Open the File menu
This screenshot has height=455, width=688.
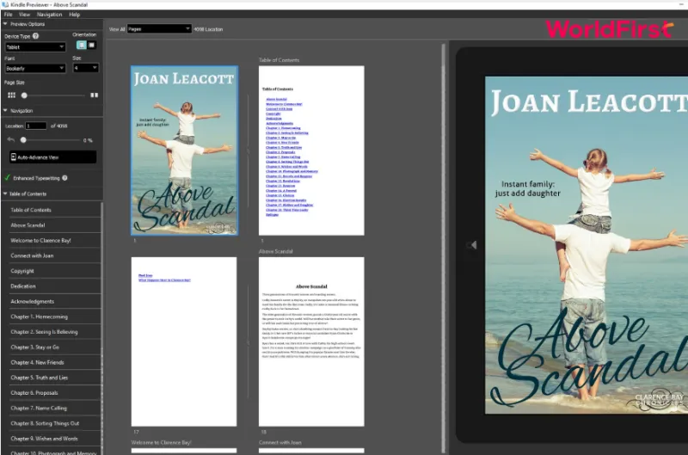coord(8,15)
